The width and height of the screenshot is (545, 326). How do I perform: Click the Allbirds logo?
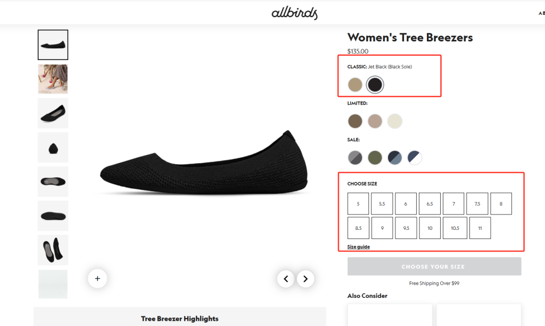(294, 13)
